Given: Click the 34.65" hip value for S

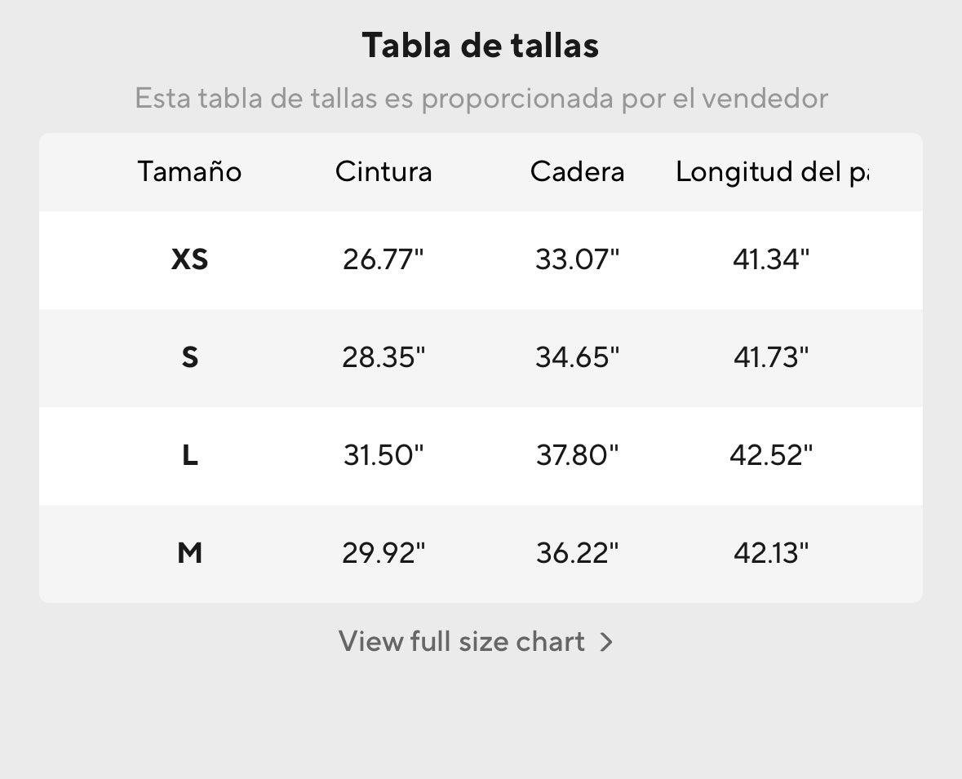Looking at the screenshot, I should coord(577,357).
